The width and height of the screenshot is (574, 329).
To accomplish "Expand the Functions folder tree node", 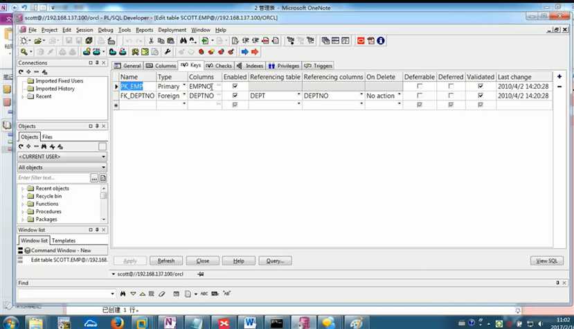I will (x=23, y=204).
